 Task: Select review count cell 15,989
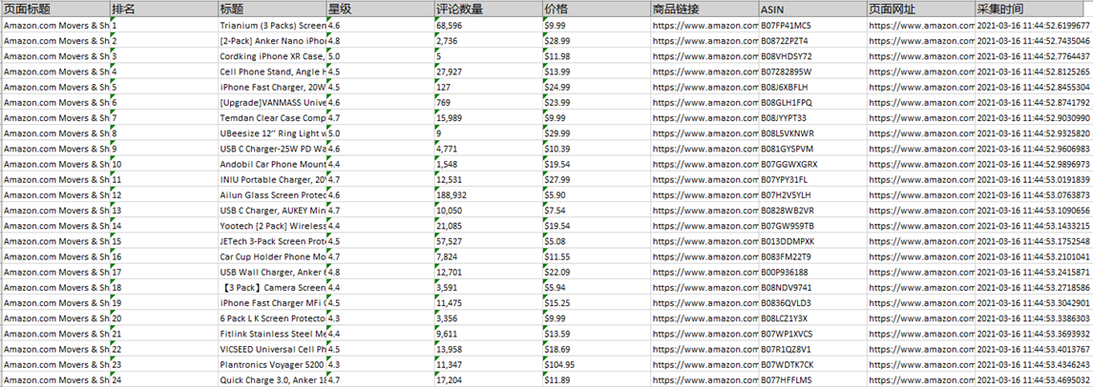[488, 117]
